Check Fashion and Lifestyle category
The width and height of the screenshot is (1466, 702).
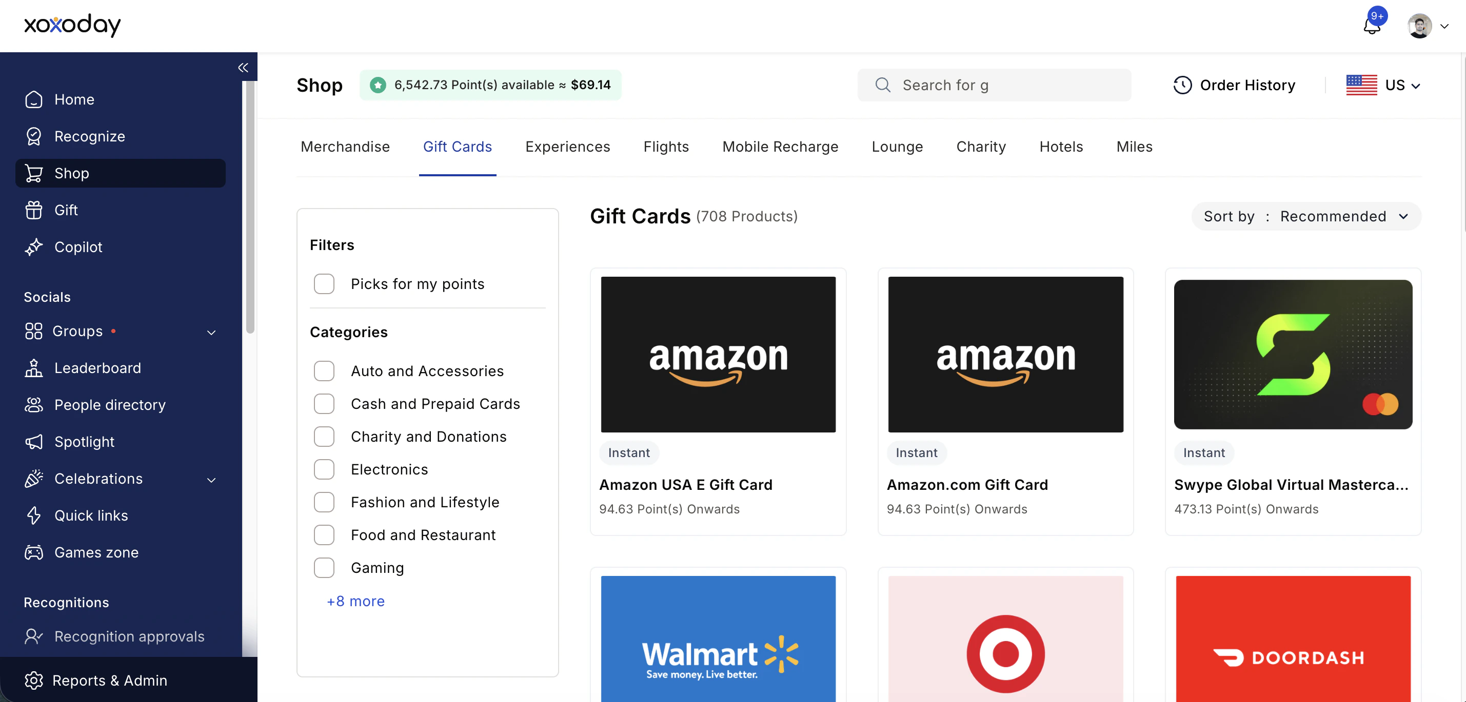324,503
